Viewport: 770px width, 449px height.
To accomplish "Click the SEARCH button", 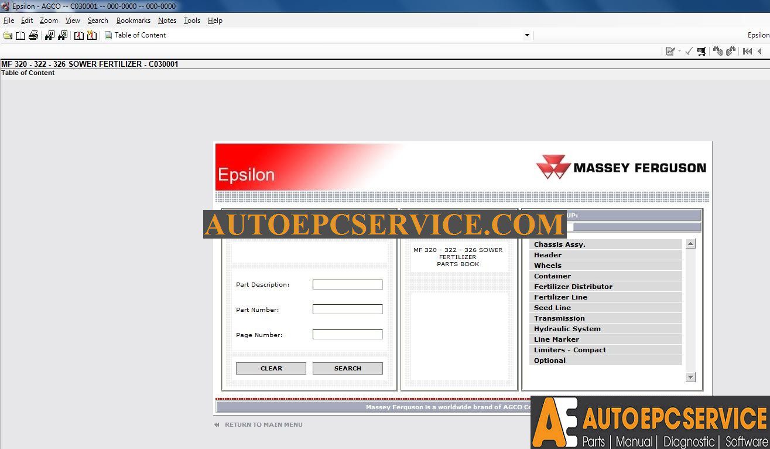I will pyautogui.click(x=348, y=368).
